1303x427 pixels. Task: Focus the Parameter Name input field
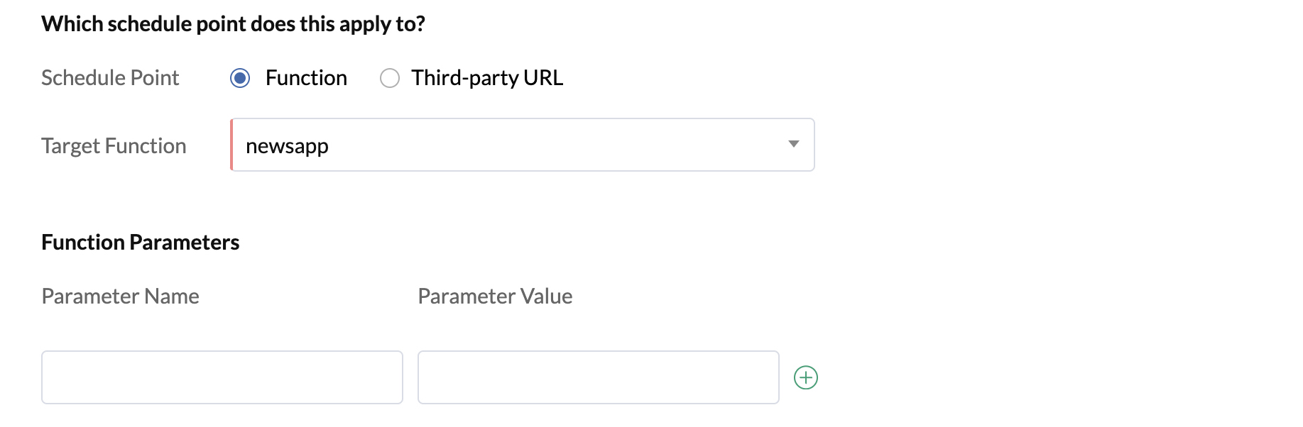(x=222, y=377)
